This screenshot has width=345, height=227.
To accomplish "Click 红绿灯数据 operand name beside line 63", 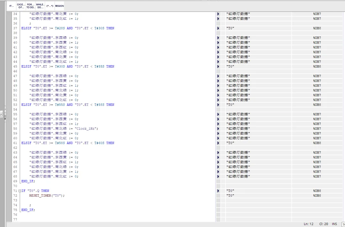I will [238, 153].
